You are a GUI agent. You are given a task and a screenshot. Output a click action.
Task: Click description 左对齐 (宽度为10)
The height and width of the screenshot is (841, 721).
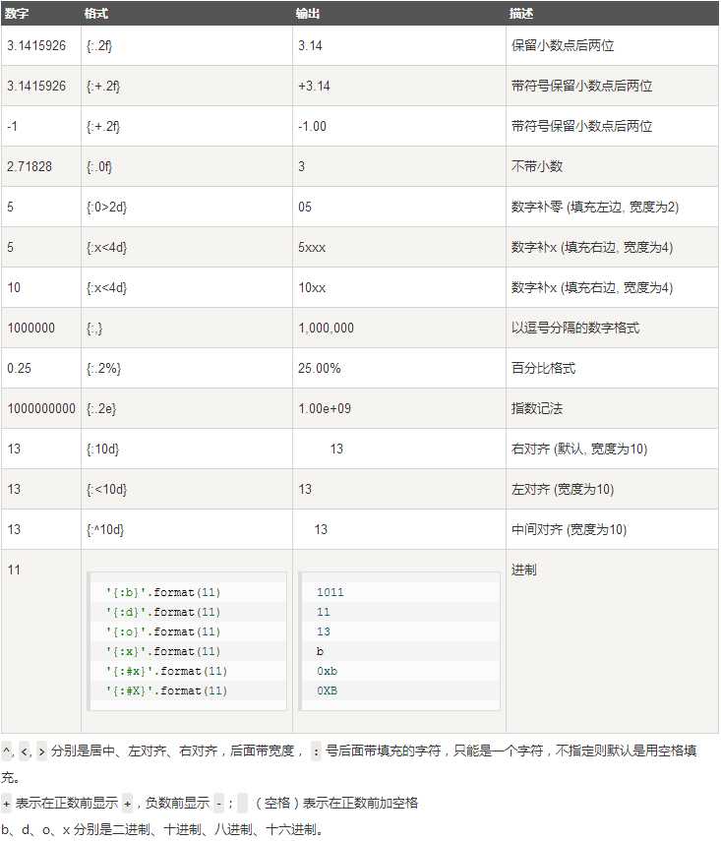[563, 489]
